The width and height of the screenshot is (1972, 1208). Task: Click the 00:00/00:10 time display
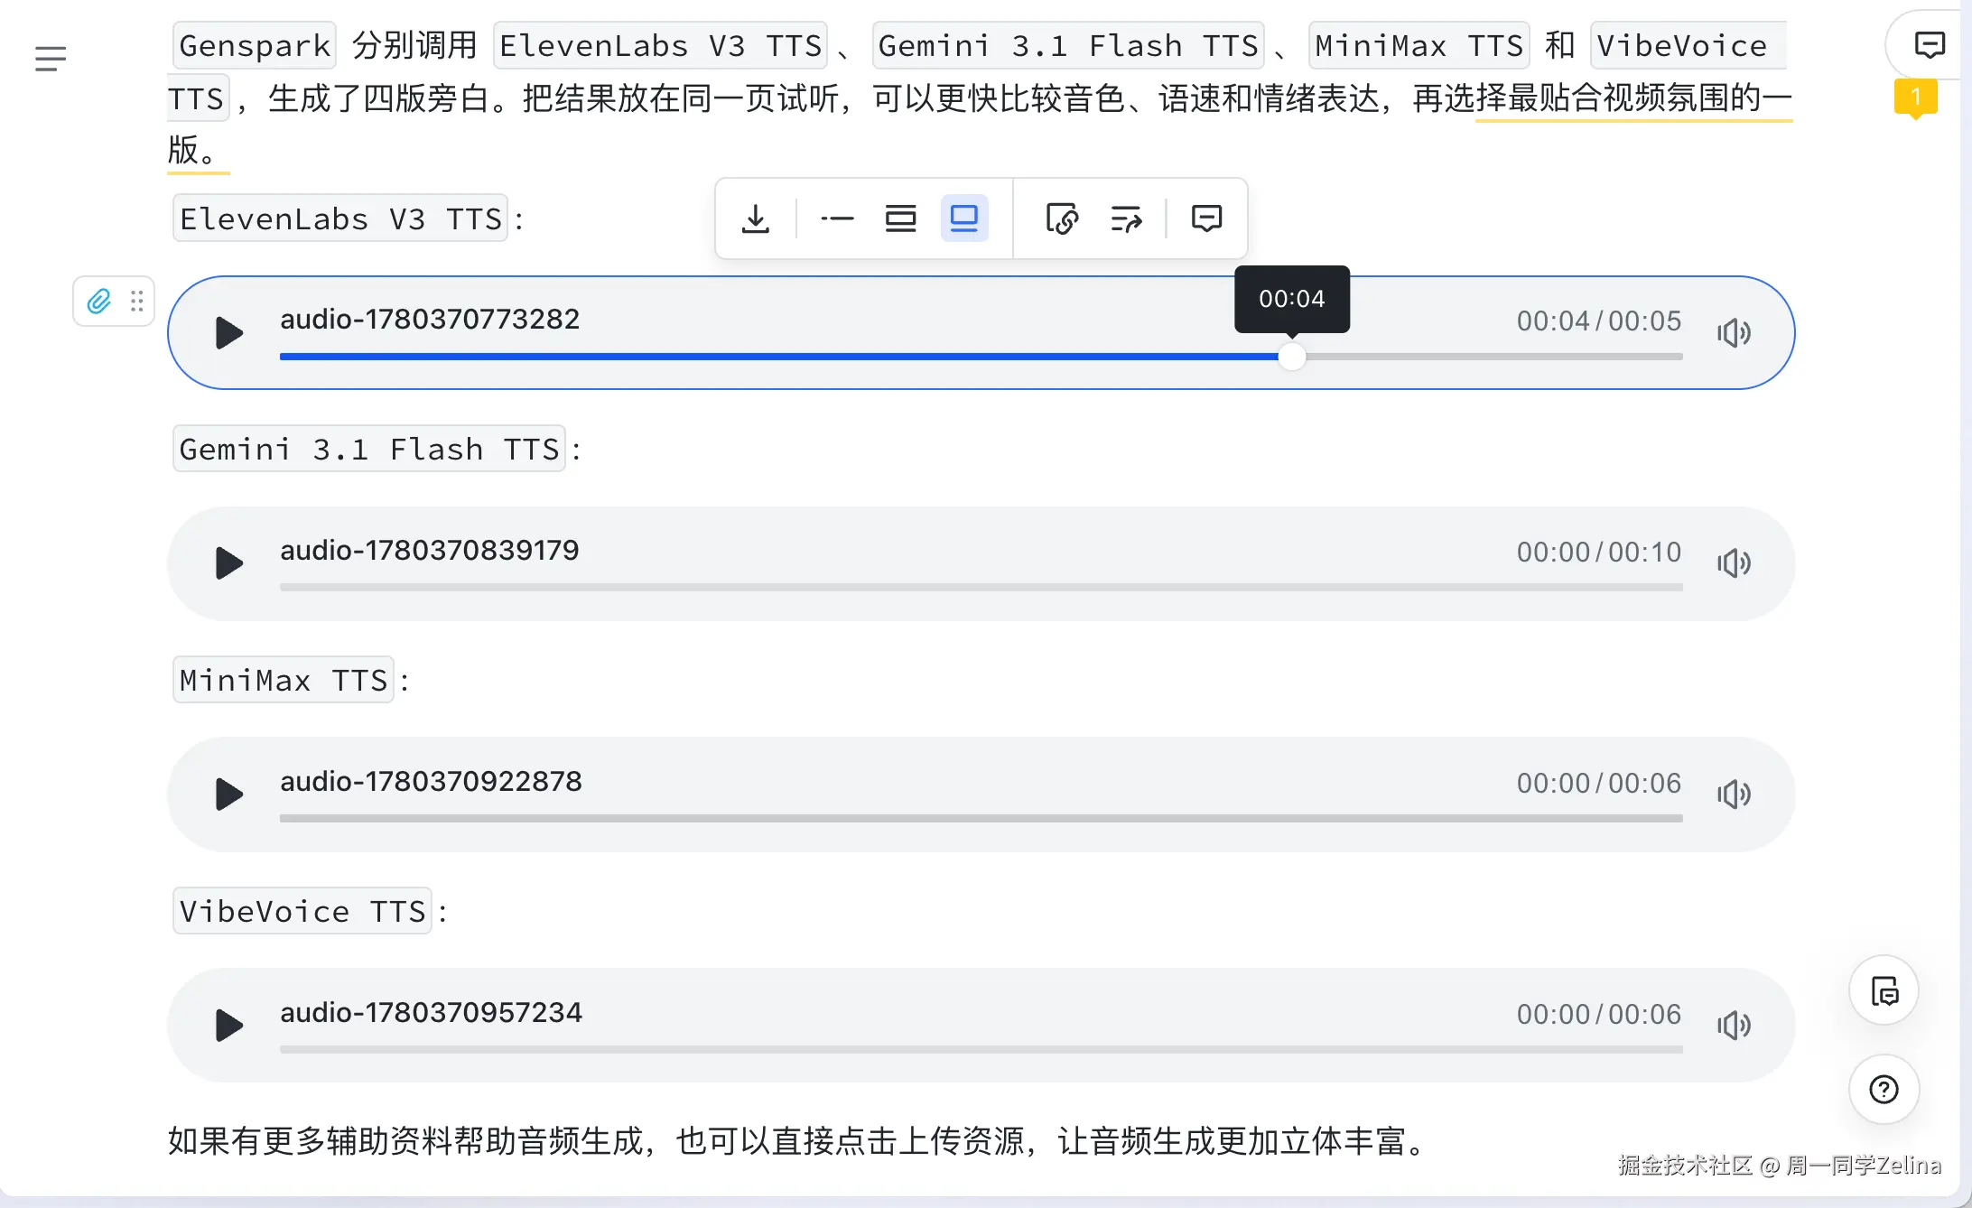(x=1599, y=552)
